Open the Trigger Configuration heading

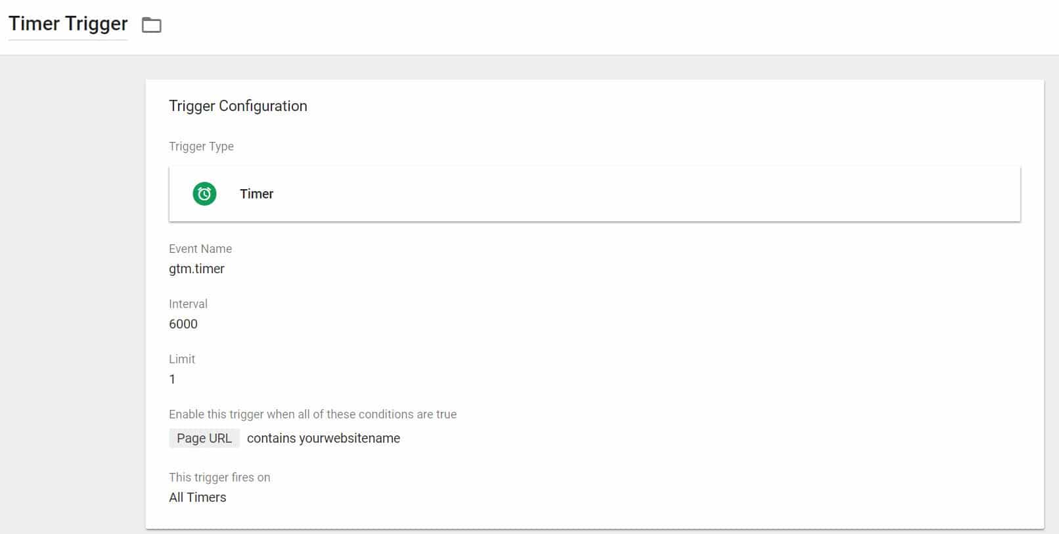click(238, 106)
